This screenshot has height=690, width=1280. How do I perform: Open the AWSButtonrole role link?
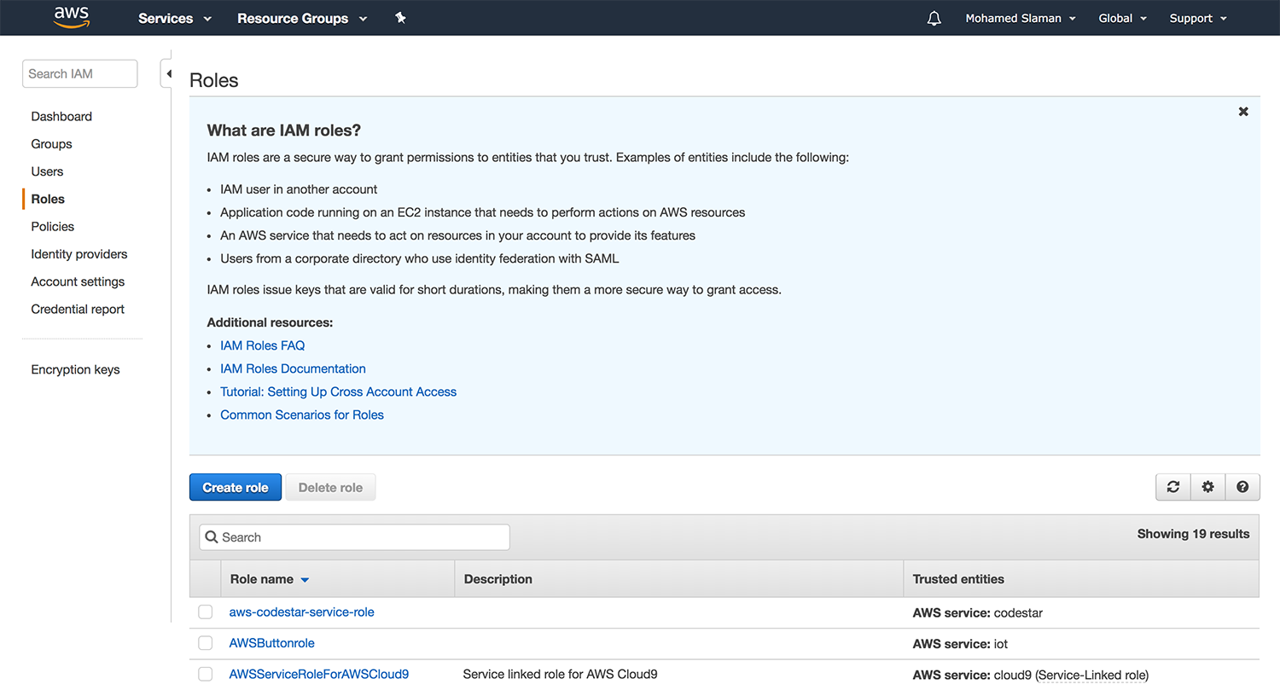pyautogui.click(x=271, y=642)
